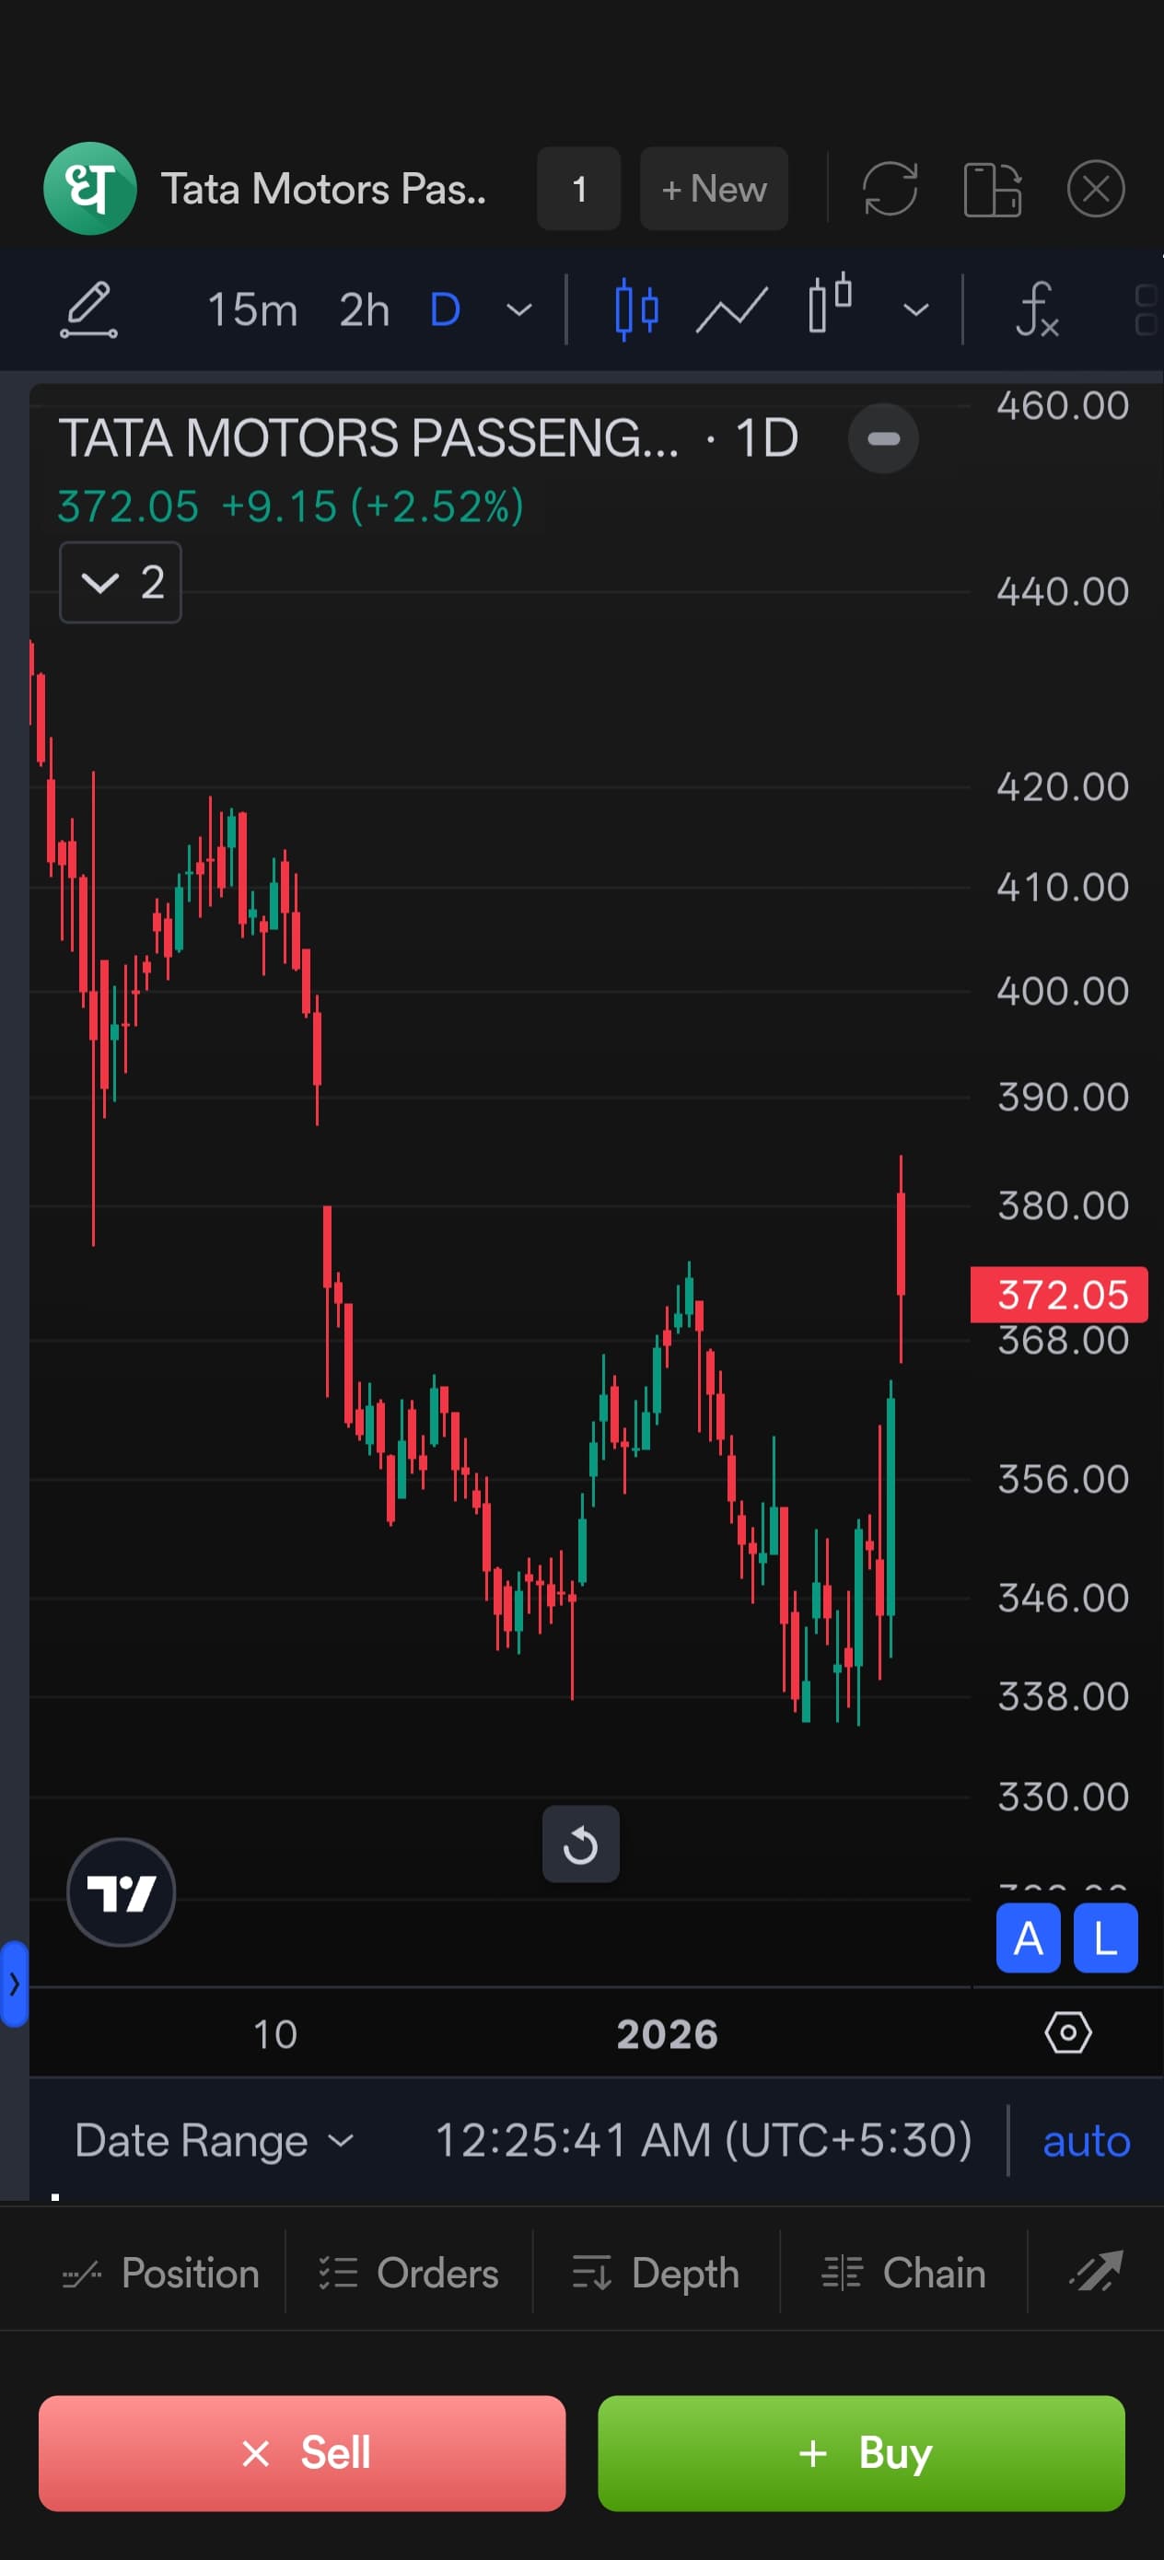Image resolution: width=1164 pixels, height=2560 pixels.
Task: Toggle auto price scale mode
Action: click(1086, 2141)
